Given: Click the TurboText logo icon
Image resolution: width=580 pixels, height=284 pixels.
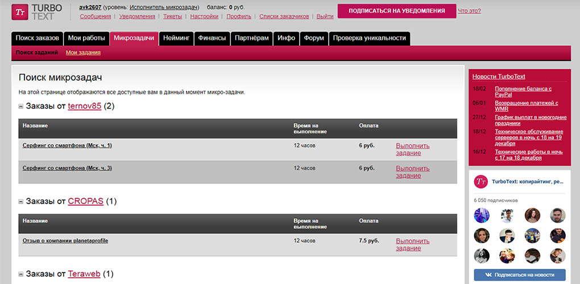Looking at the screenshot, I should point(19,12).
